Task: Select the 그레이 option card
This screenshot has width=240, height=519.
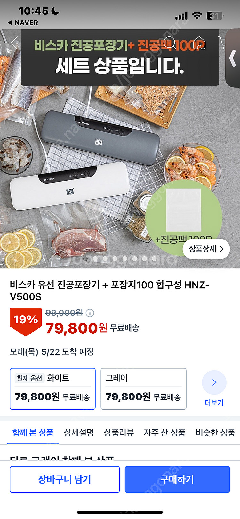Action: coord(143,389)
